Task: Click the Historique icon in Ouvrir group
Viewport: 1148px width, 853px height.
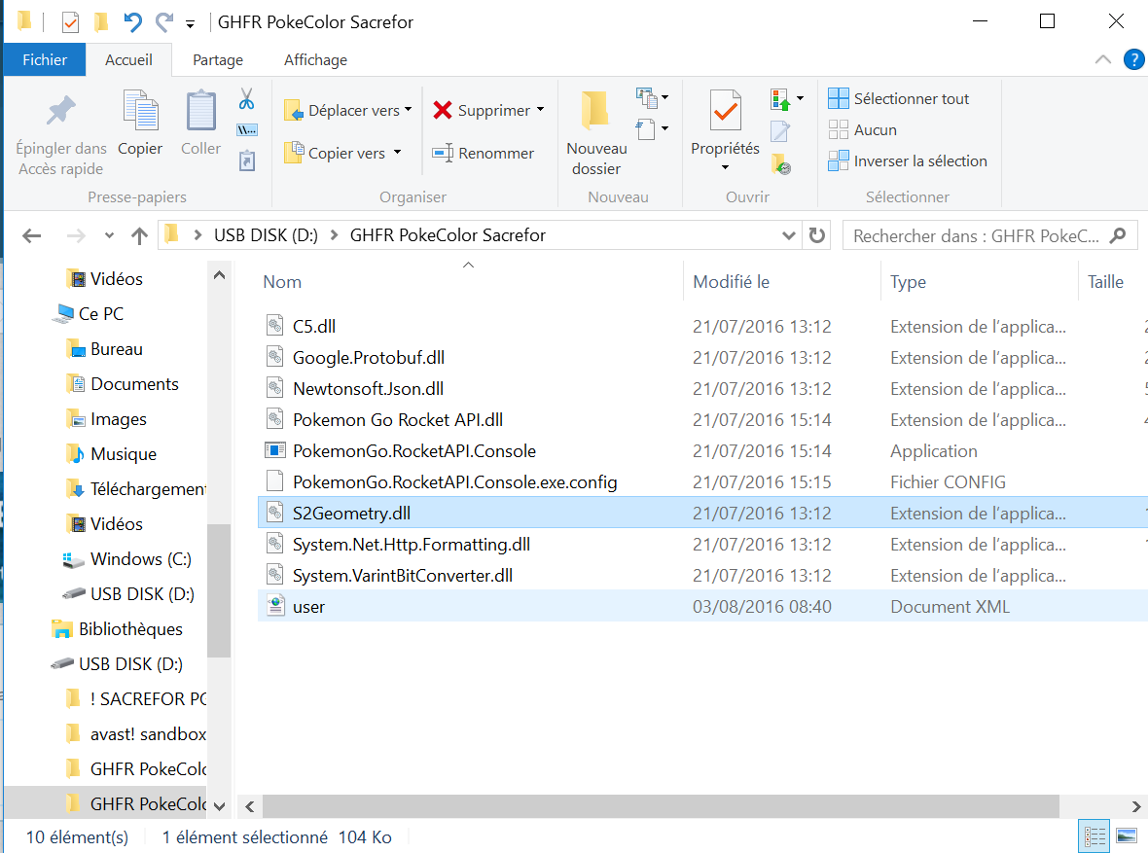Action: click(x=781, y=164)
